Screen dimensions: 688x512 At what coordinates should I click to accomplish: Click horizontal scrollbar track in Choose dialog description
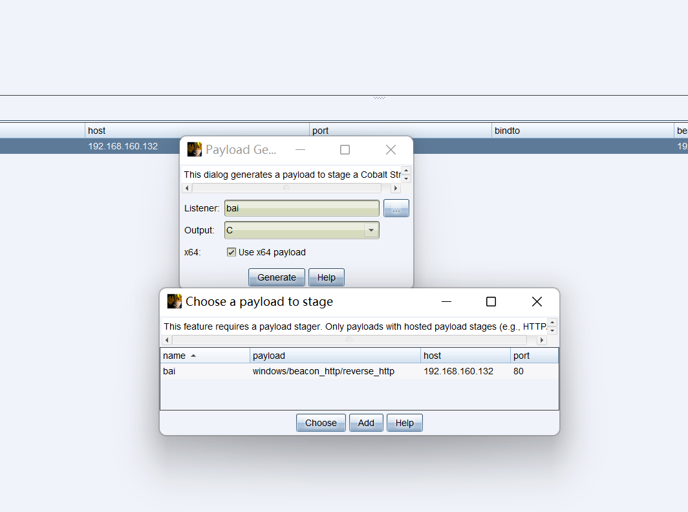pyautogui.click(x=350, y=340)
